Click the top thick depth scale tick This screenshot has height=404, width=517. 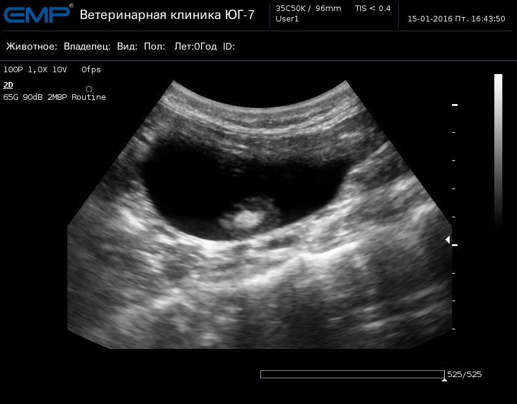(x=455, y=105)
